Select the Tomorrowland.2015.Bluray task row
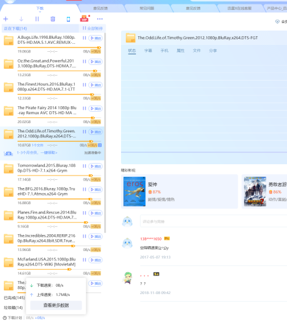Viewport: 287px width, 321px height. [x=52, y=172]
